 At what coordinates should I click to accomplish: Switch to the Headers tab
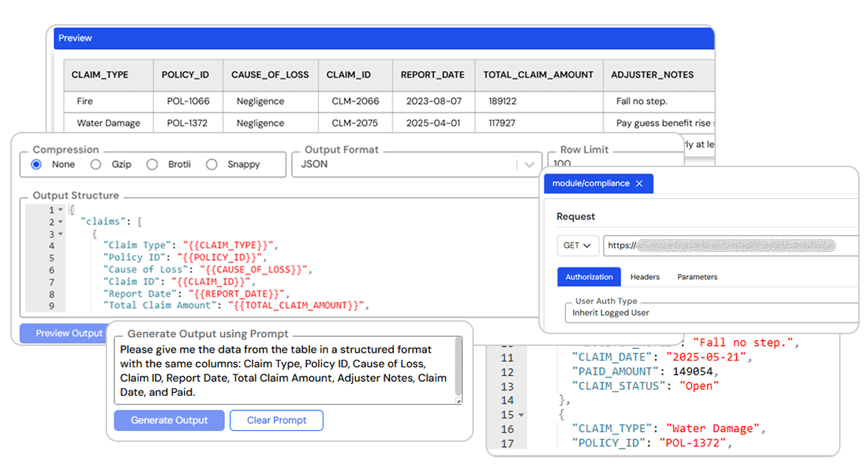tap(645, 277)
